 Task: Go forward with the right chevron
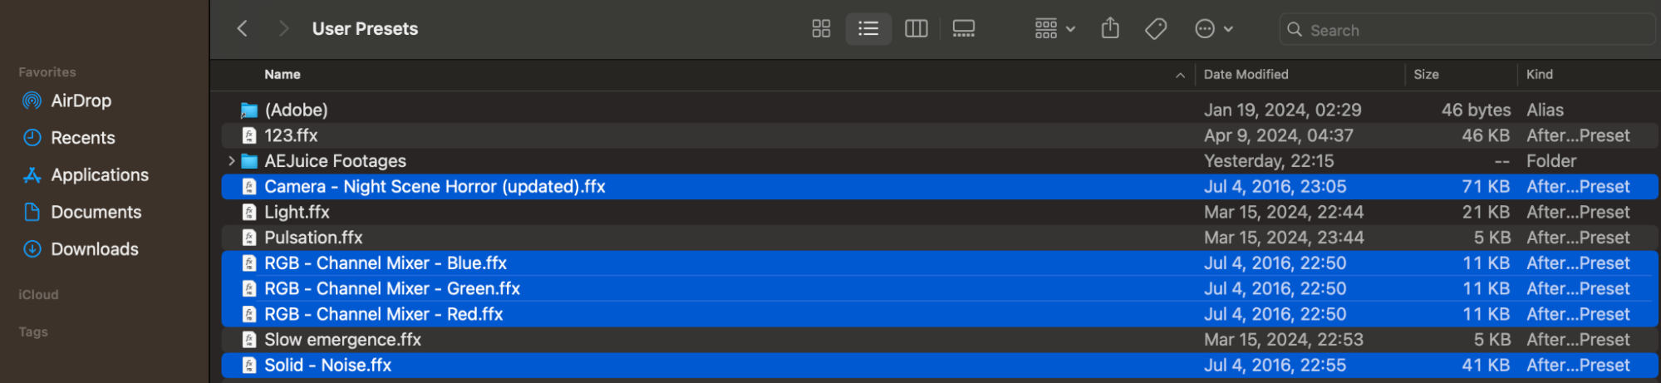[283, 29]
